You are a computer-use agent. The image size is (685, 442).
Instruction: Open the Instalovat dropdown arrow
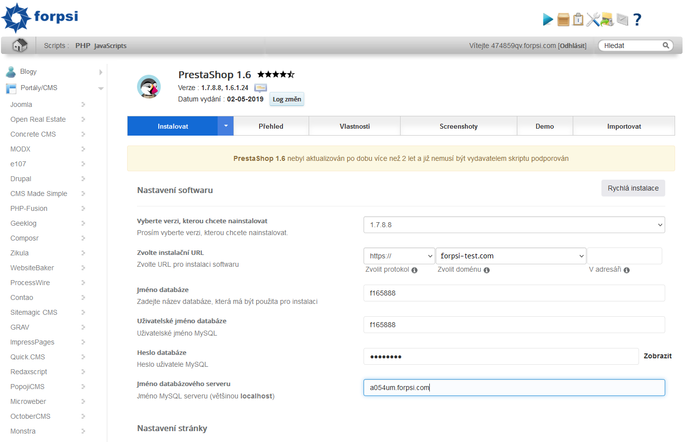click(226, 126)
